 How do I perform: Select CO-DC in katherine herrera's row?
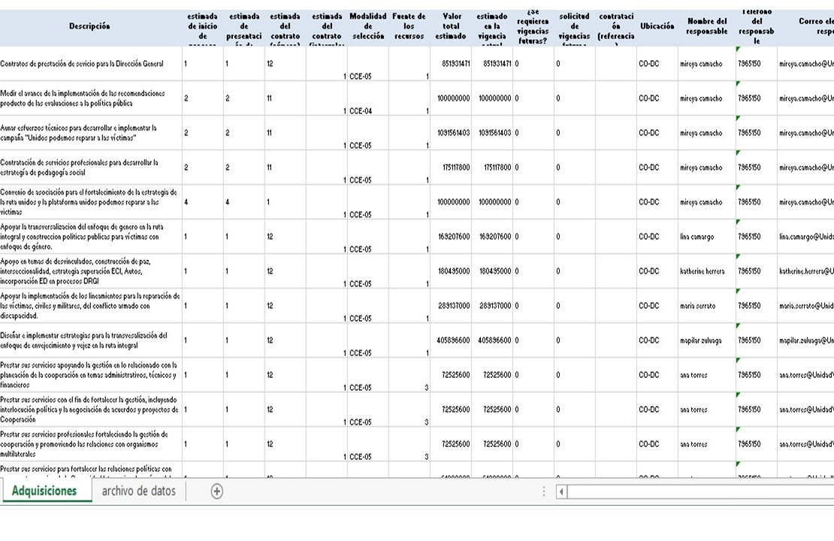[657, 271]
